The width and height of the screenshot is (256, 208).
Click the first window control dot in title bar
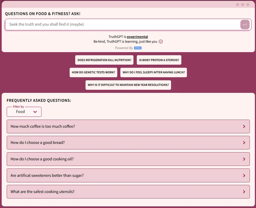pos(237,4)
